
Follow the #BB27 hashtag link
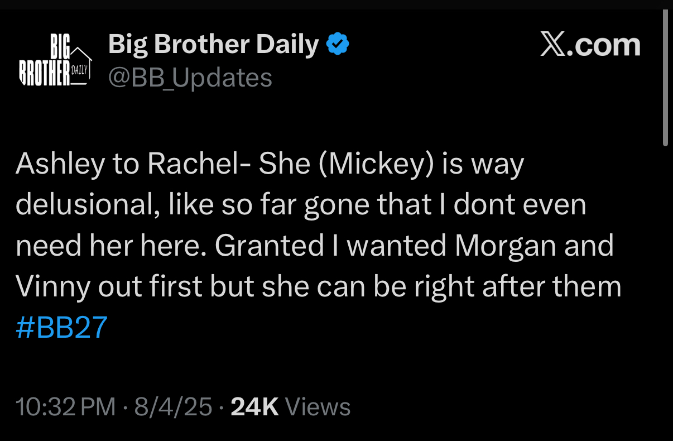(x=61, y=328)
